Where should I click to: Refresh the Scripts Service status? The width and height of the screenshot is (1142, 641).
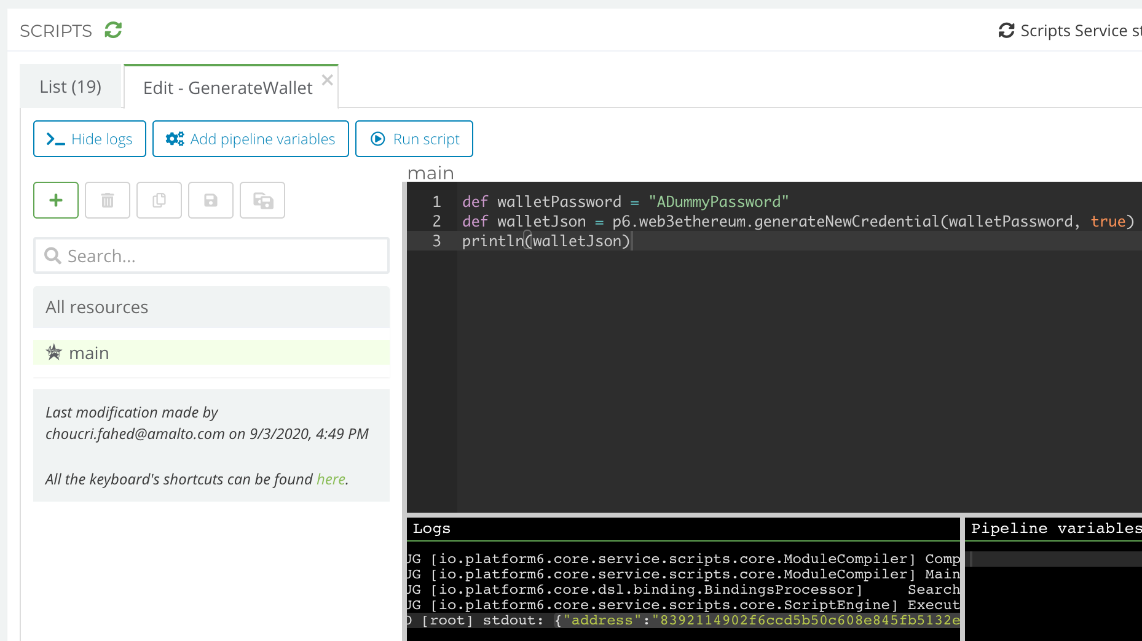(1006, 29)
